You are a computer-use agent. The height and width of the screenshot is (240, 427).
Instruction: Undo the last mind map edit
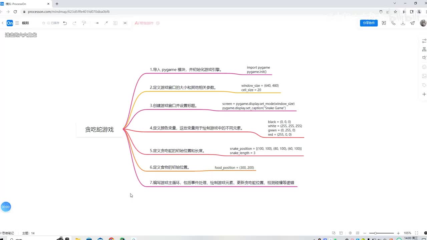(65, 23)
